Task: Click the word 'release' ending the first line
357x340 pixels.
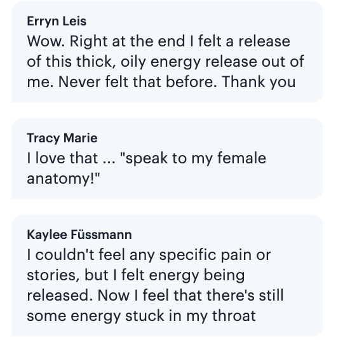Action: [x=264, y=41]
